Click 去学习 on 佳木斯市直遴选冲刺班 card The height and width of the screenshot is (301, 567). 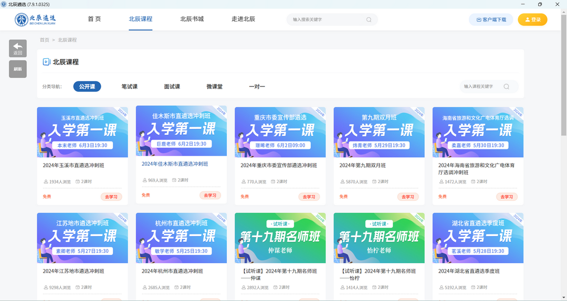(210, 196)
